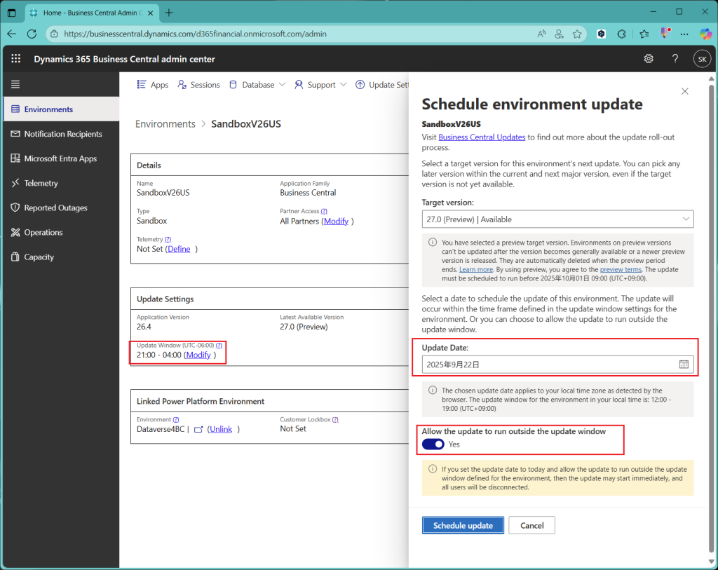
Task: Close the Schedule environment update panel
Action: [x=685, y=91]
